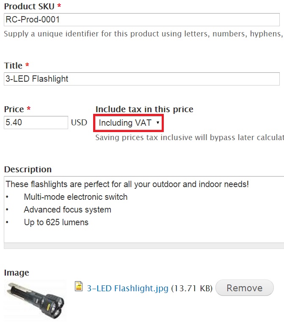
Task: Click the Product SKU input field
Action: pyautogui.click(x=142, y=20)
